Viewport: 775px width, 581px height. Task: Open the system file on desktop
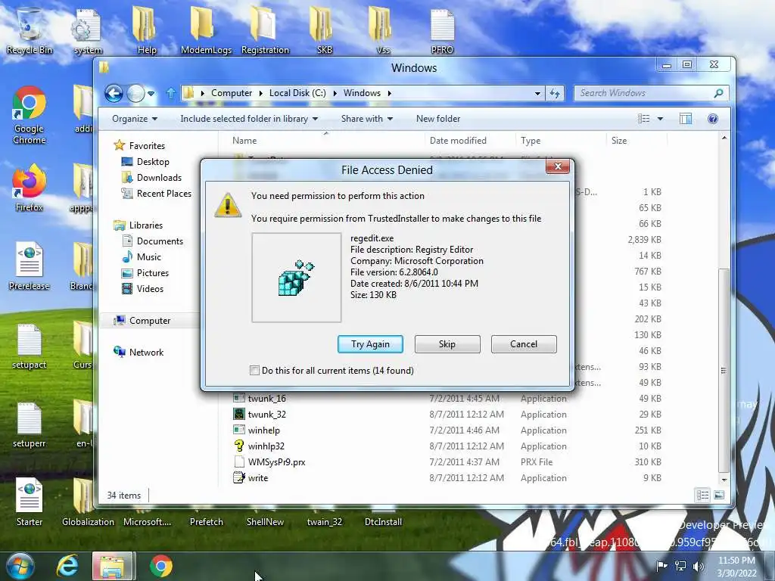[88, 30]
